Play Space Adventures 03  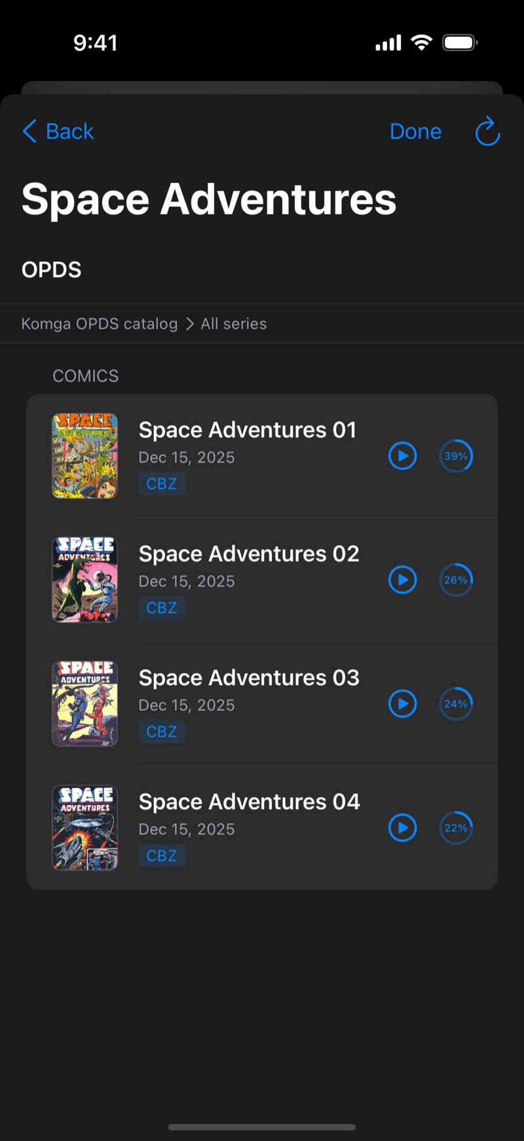pos(403,704)
